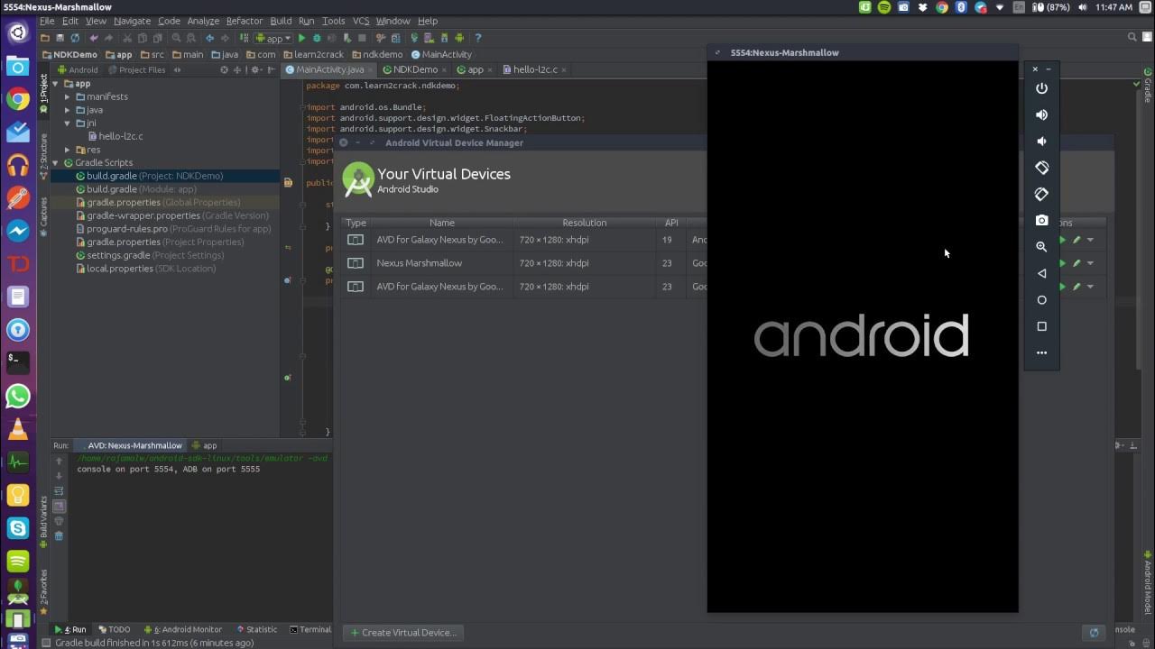Screen dimensions: 1155x649
Task: Run the app with the green play icon
Action: point(302,38)
